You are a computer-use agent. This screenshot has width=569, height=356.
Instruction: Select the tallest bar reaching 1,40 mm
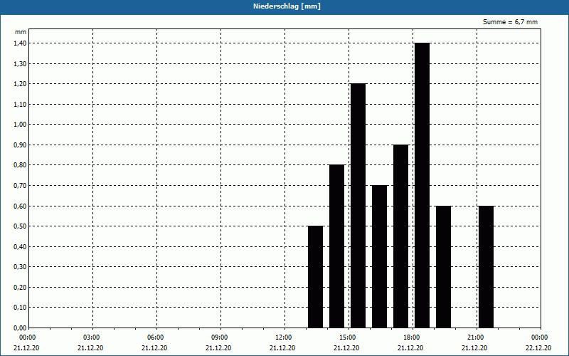point(422,185)
